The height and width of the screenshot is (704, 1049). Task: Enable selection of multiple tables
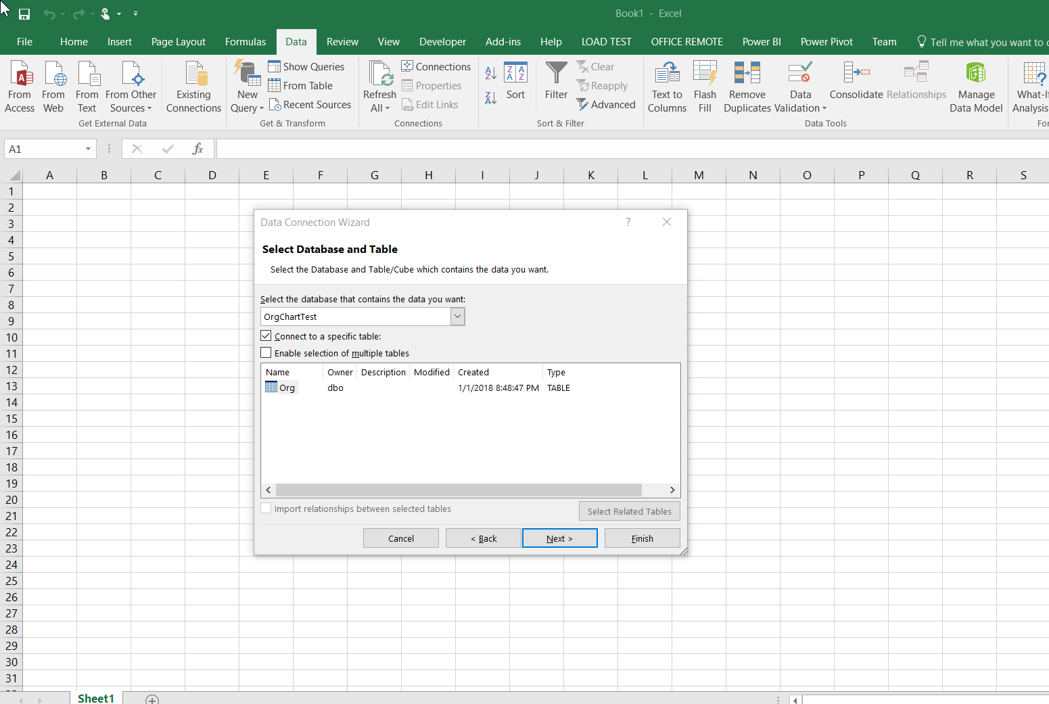click(266, 352)
